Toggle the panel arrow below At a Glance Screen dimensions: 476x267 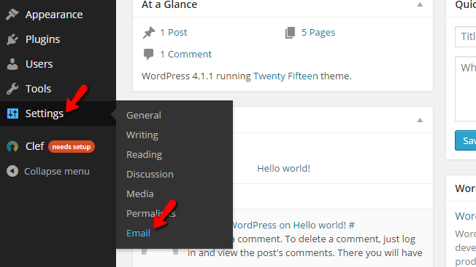point(420,120)
